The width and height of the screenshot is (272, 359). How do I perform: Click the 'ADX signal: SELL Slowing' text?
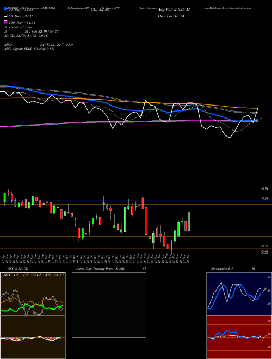24,49
